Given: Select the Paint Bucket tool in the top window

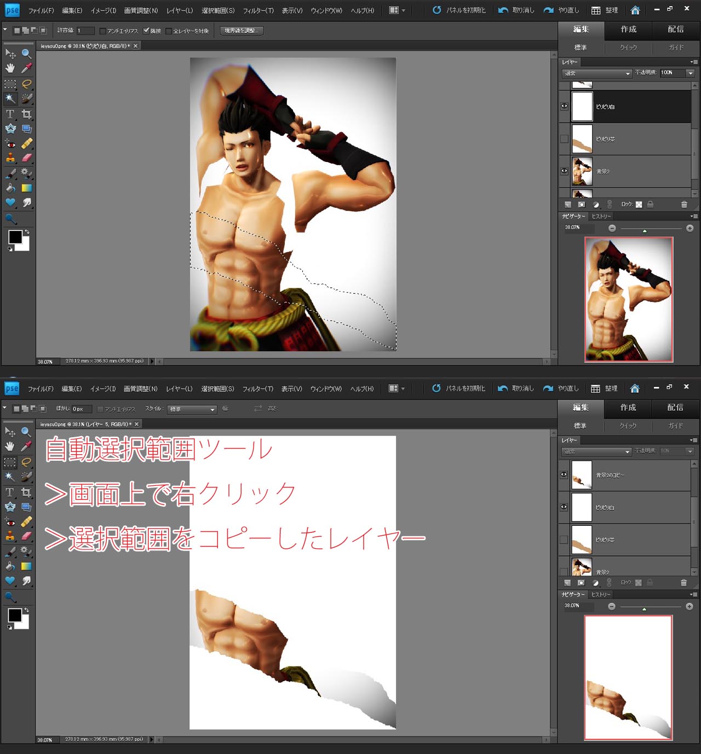Looking at the screenshot, I should [x=10, y=188].
